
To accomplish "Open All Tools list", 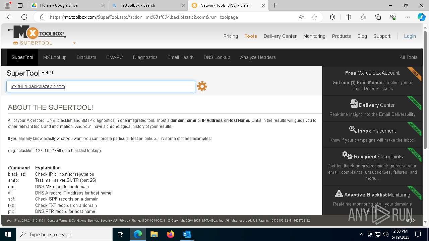I will pyautogui.click(x=409, y=57).
